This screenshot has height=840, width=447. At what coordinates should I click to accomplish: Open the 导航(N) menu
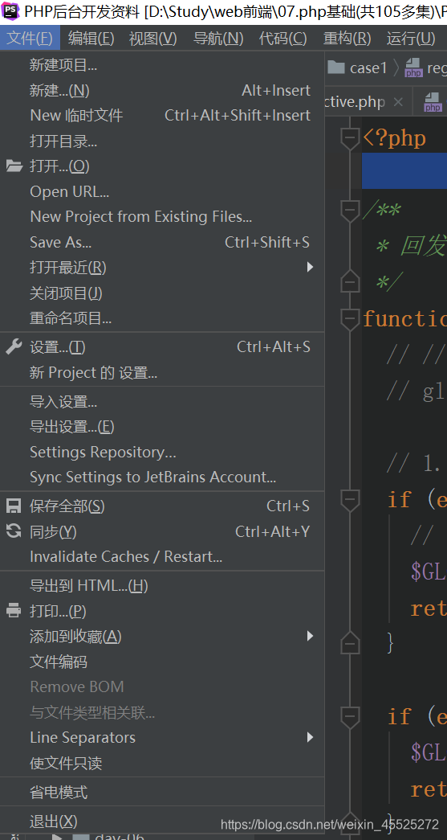(218, 38)
